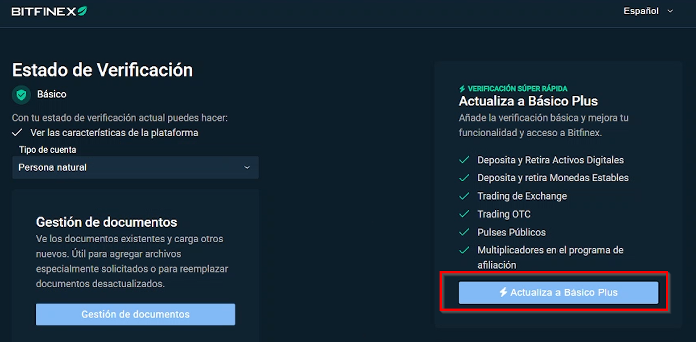Image resolution: width=696 pixels, height=342 pixels.
Task: Click the lightning icon in the Actualiza button
Action: click(503, 292)
